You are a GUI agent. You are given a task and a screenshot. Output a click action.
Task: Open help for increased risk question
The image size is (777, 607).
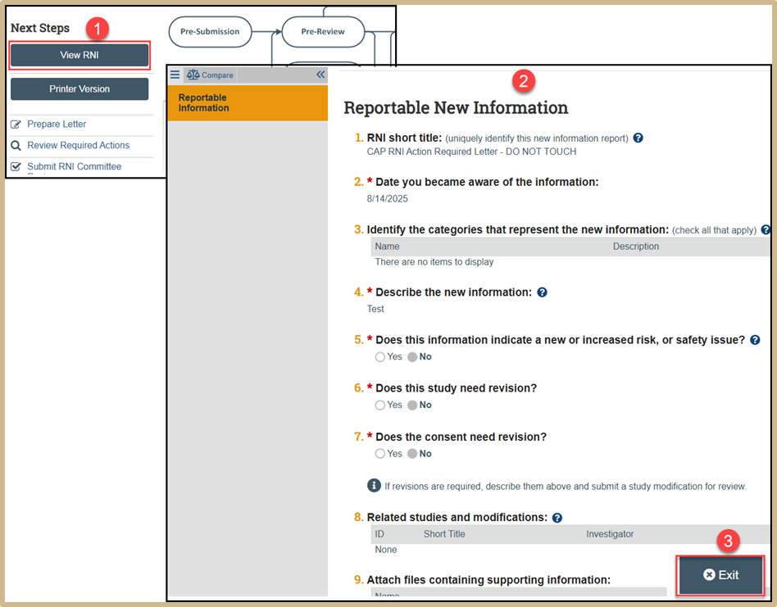coord(755,340)
